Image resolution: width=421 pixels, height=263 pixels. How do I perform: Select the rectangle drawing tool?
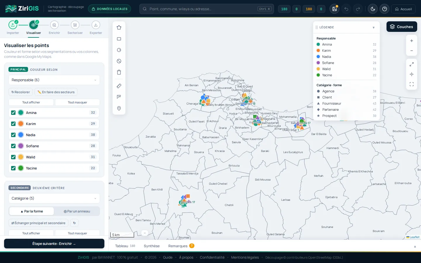[x=119, y=39]
